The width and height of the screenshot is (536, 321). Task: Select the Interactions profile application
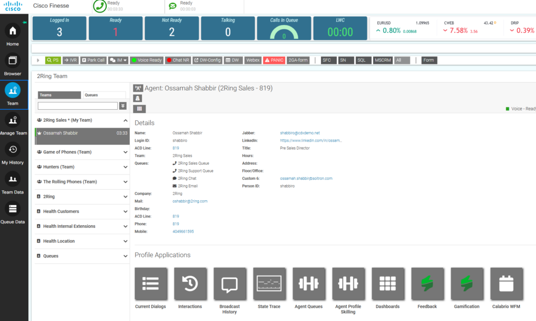pos(190,284)
